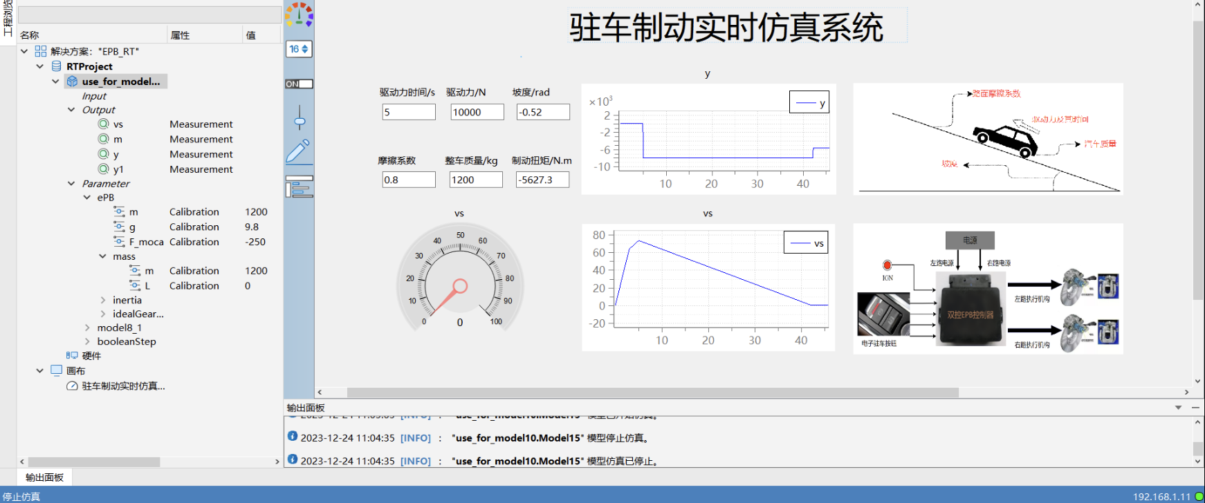Expand the inertia node
This screenshot has width=1205, height=503.
click(103, 300)
